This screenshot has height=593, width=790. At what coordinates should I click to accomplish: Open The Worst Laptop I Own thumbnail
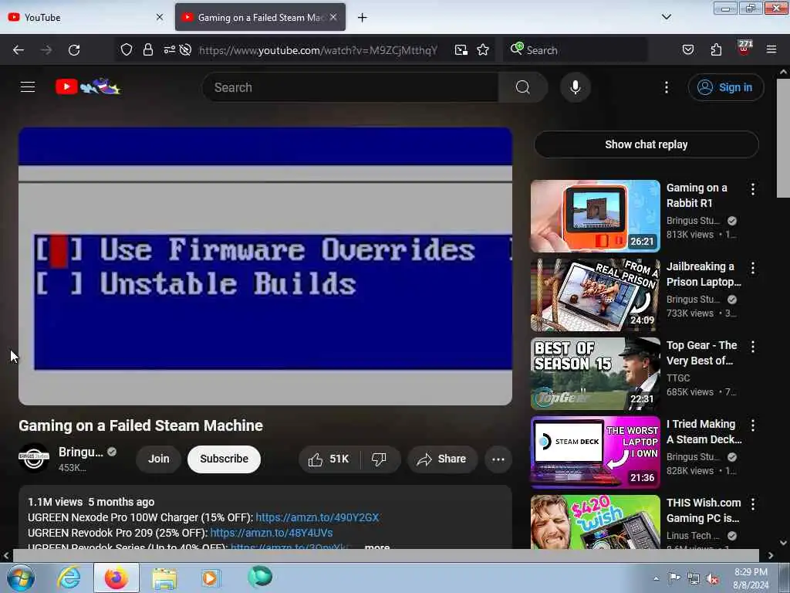click(595, 452)
